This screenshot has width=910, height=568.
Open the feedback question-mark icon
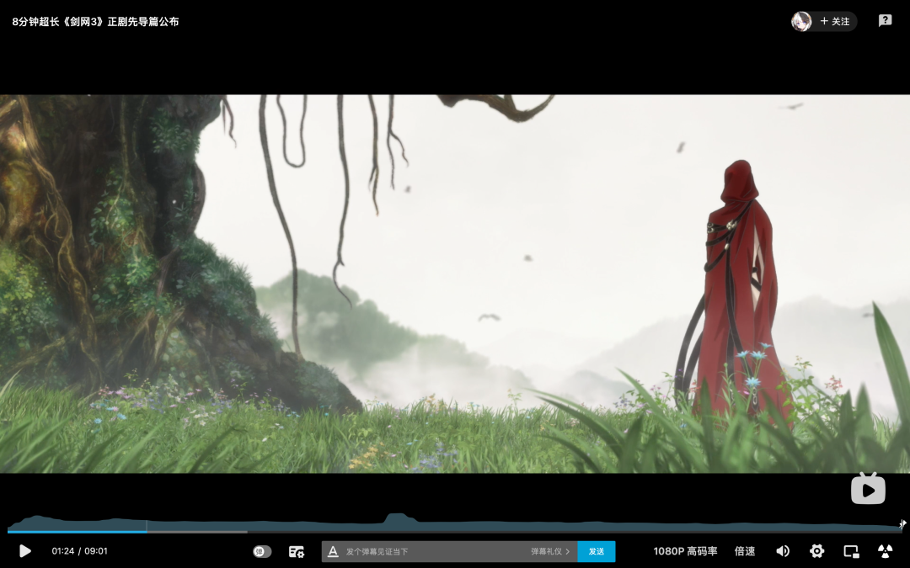tap(885, 21)
